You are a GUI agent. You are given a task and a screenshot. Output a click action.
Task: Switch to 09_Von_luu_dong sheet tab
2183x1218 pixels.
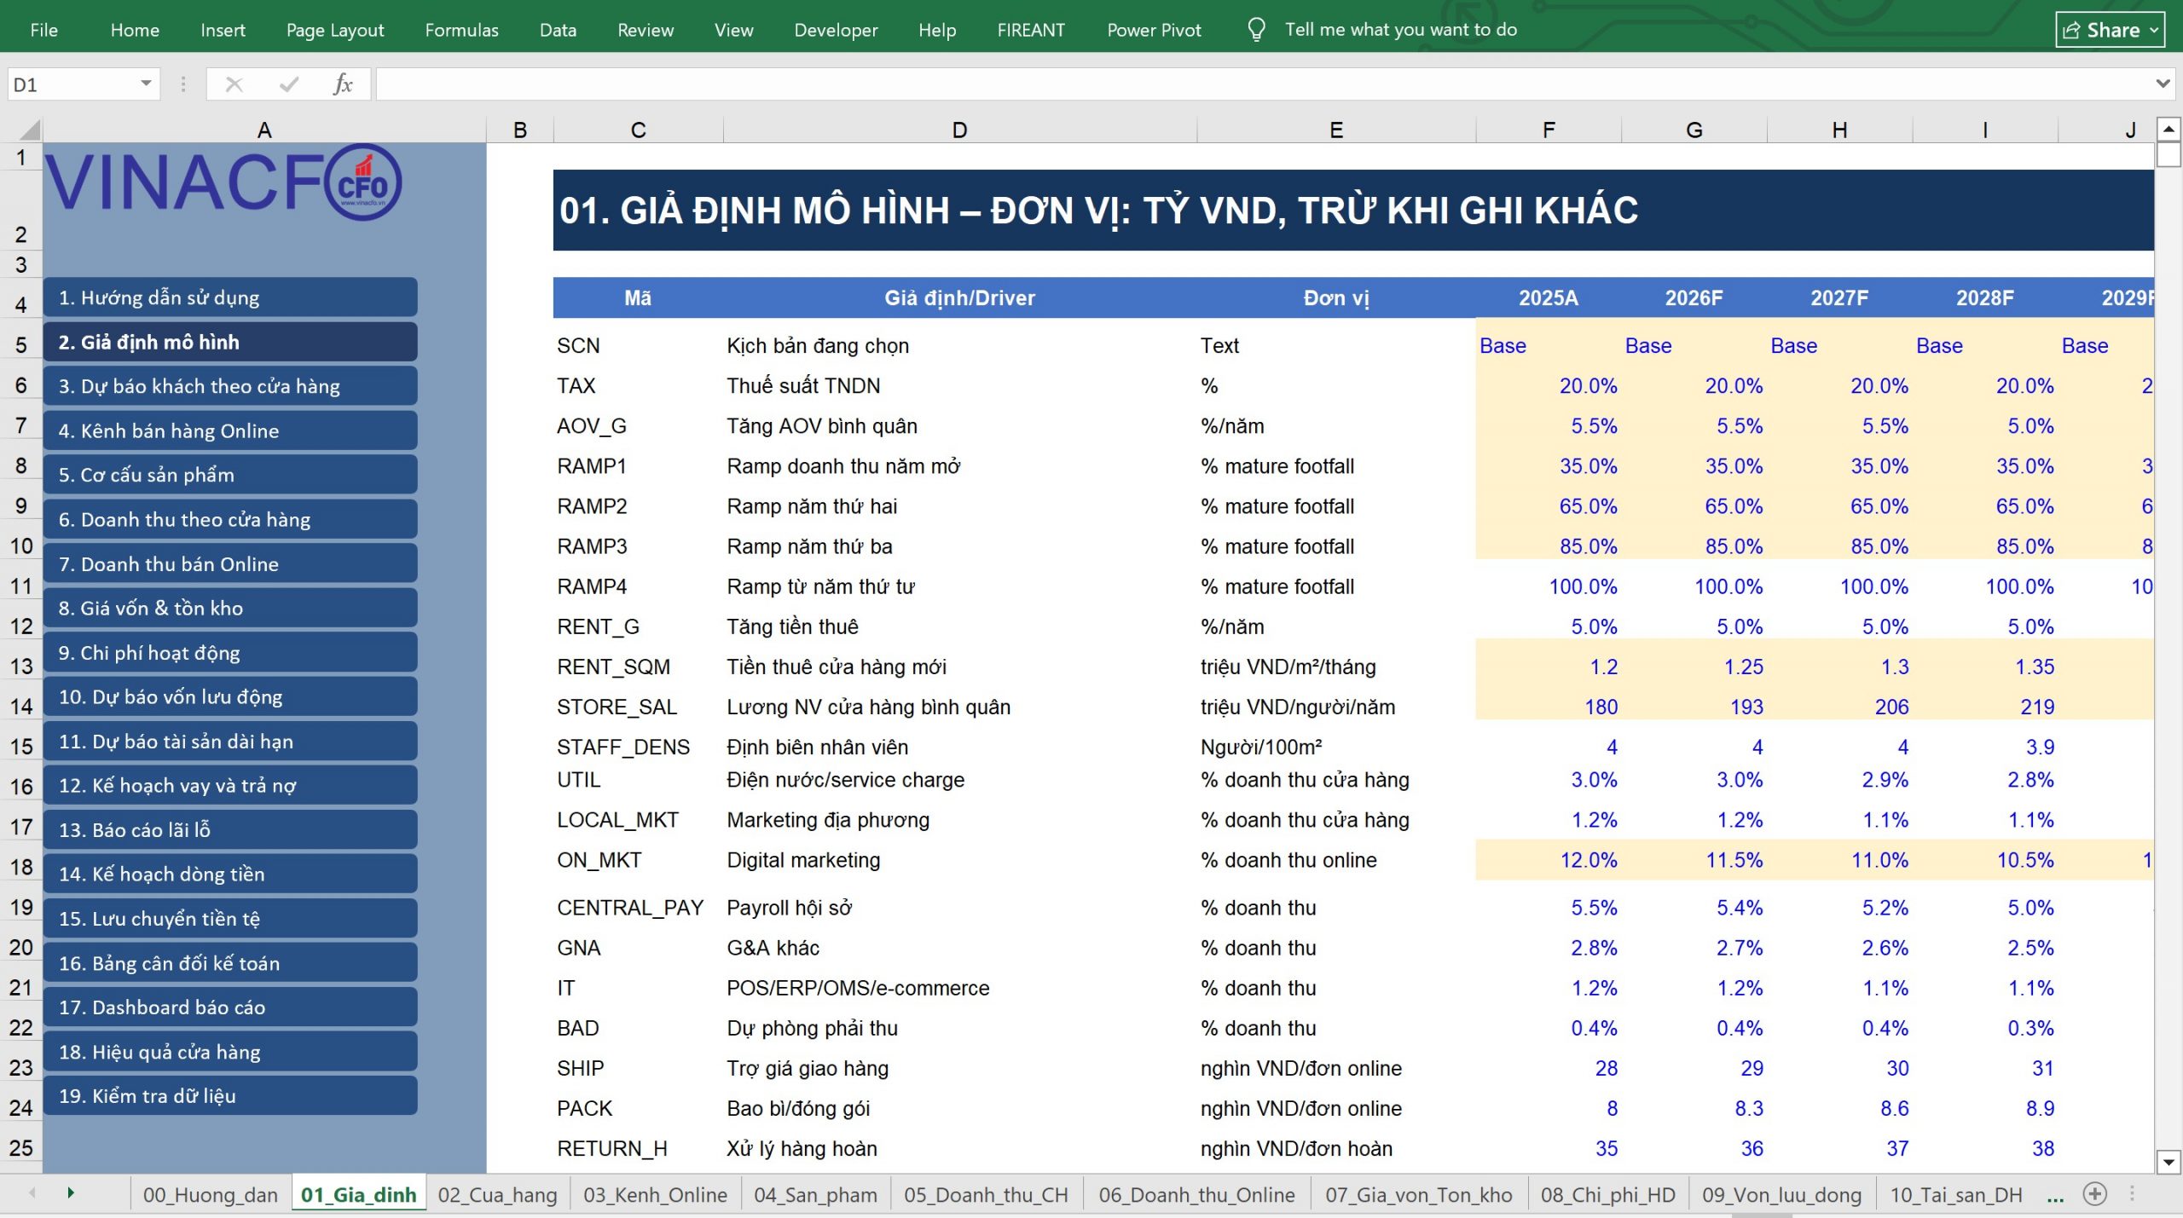(x=1781, y=1195)
